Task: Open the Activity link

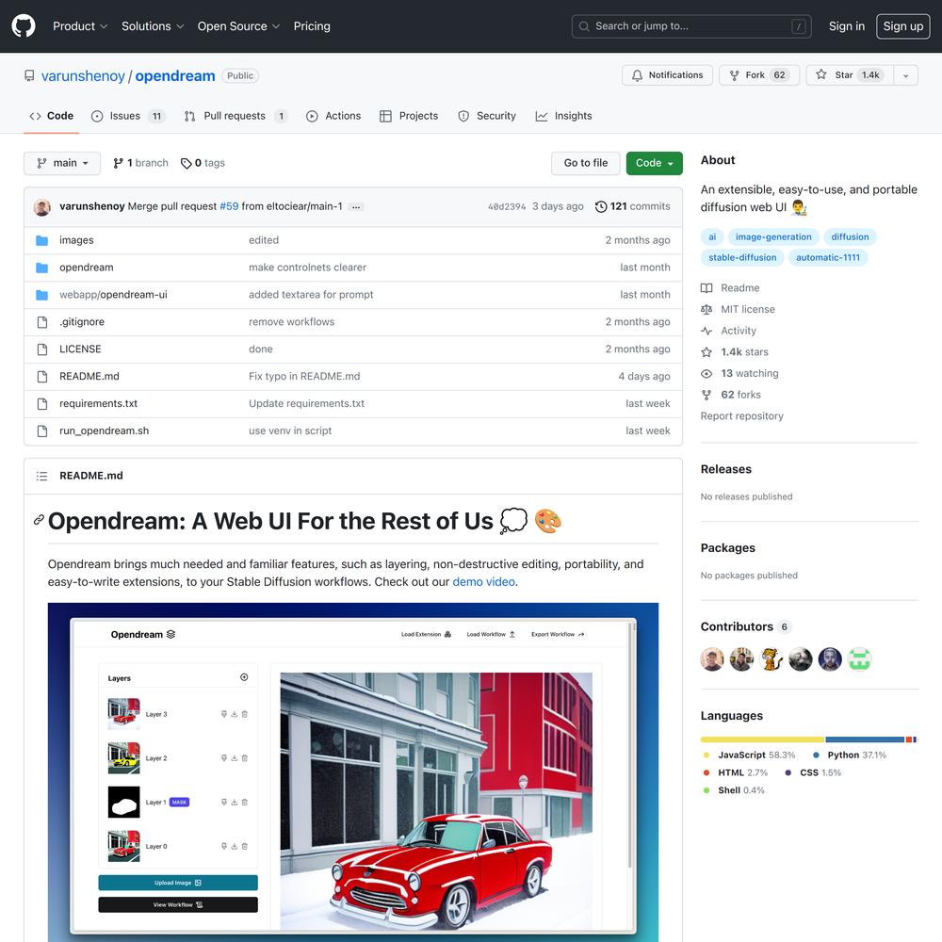Action: pyautogui.click(x=729, y=331)
